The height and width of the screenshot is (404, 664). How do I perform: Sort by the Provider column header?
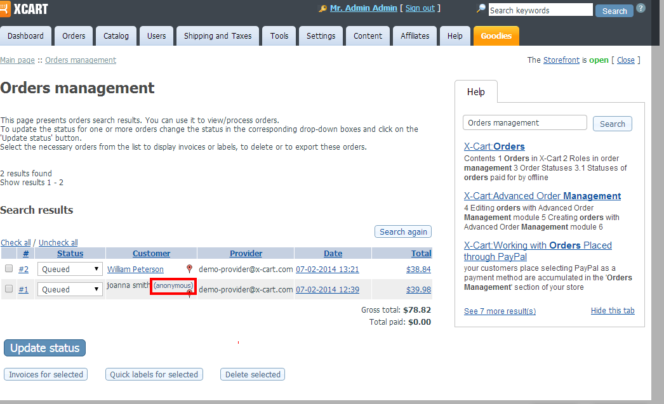click(x=246, y=254)
